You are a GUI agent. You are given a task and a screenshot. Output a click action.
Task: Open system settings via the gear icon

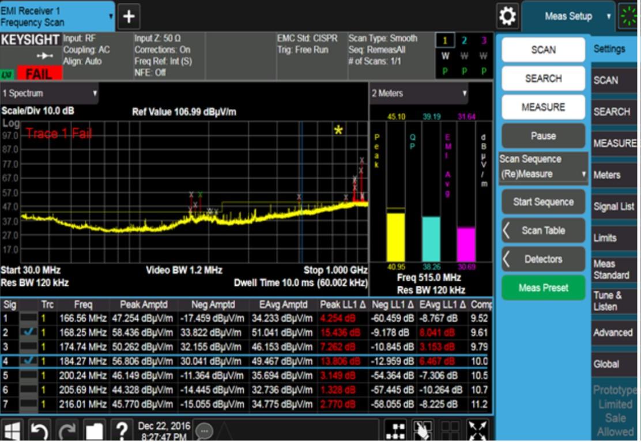(x=507, y=16)
